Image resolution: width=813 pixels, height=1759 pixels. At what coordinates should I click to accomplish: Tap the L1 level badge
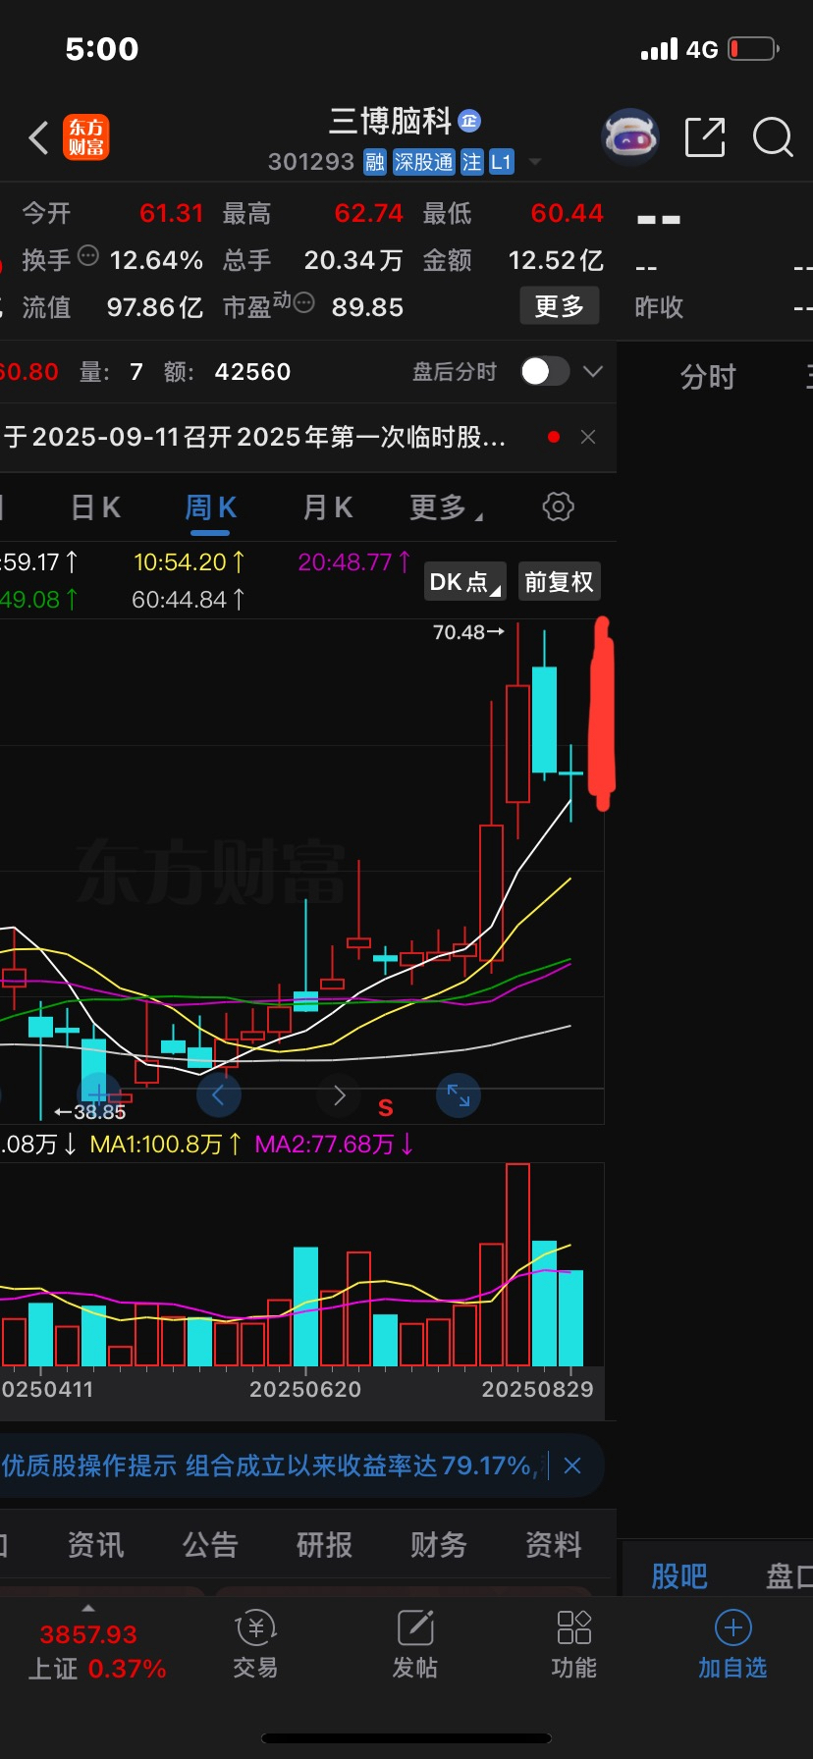(501, 162)
